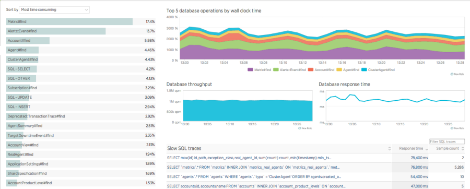Open the Sort by Most time consuming dropdown
470x189 pixels.
tap(54, 10)
